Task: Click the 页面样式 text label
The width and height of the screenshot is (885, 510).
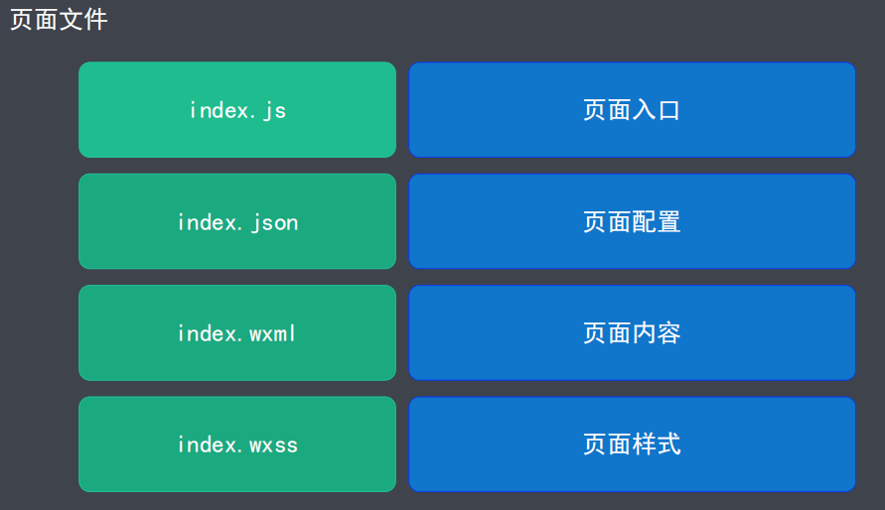Action: 632,445
